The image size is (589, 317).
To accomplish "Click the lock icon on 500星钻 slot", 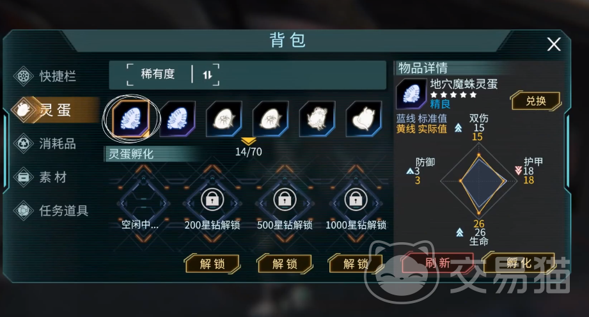I will pos(285,199).
